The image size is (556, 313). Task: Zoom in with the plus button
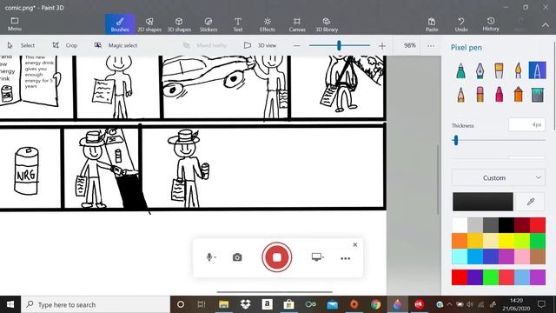pyautogui.click(x=382, y=46)
